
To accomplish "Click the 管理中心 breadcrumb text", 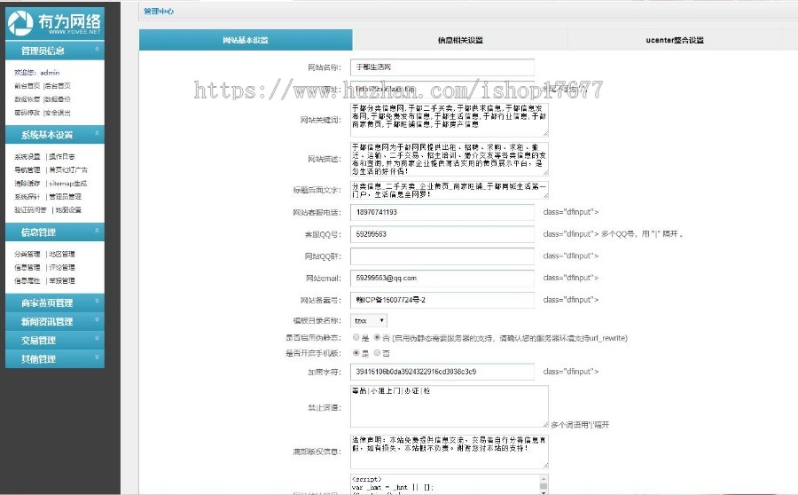I will point(159,12).
